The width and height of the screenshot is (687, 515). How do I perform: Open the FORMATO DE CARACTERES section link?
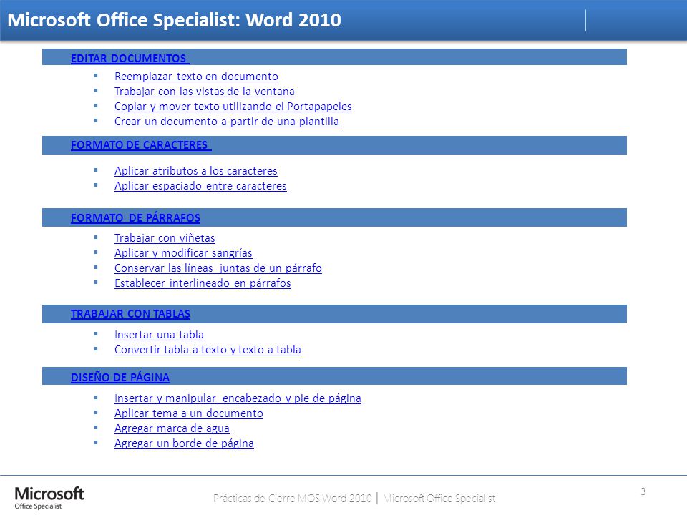coord(141,145)
